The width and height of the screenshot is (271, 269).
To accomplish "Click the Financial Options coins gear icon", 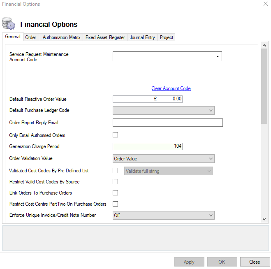I will click(x=9, y=23).
